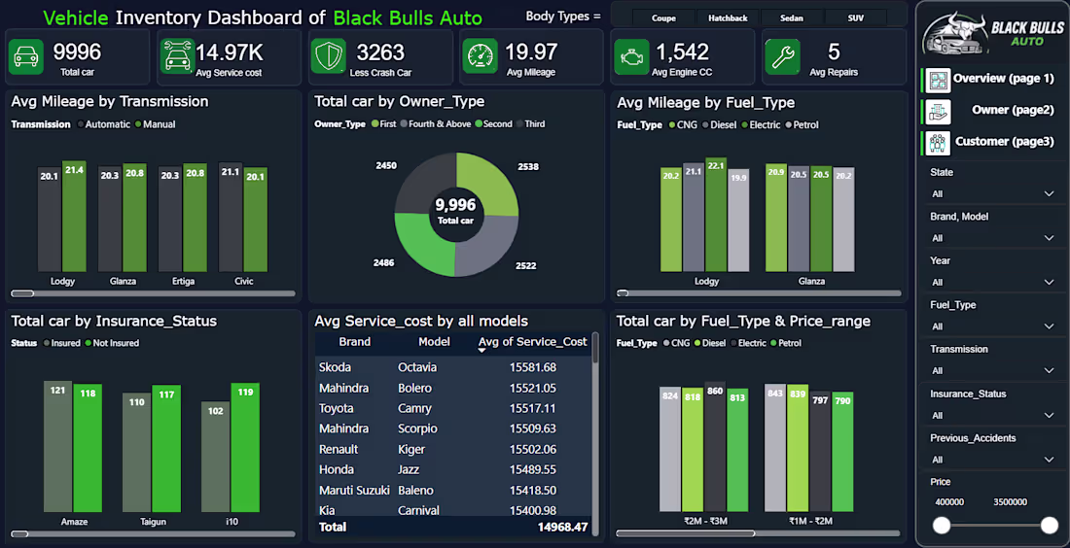Image resolution: width=1070 pixels, height=548 pixels.
Task: Toggle the Automatic legend in Transmission chart
Action: click(x=103, y=124)
